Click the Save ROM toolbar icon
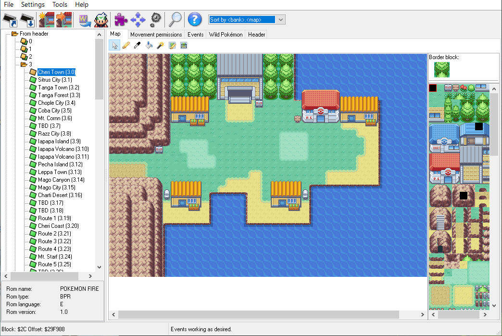The height and width of the screenshot is (336, 502). point(27,20)
